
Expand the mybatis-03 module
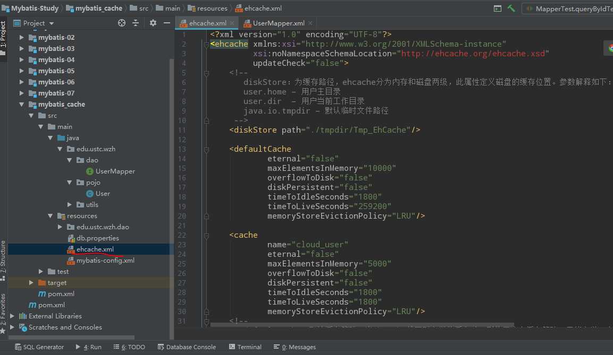(x=21, y=48)
